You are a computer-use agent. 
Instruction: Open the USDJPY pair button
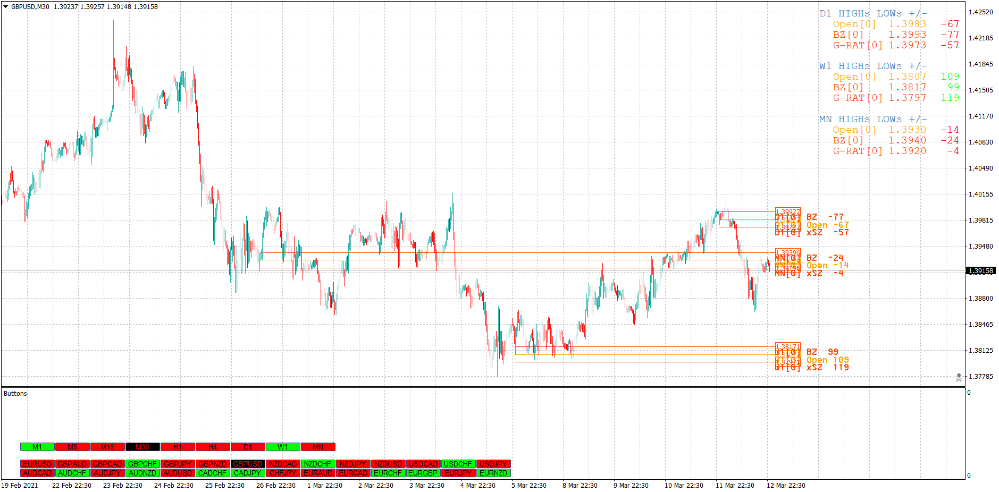click(x=493, y=464)
